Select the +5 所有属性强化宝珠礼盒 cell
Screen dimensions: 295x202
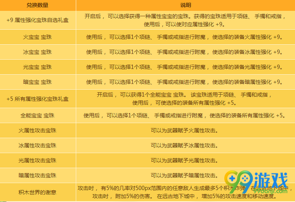(38, 99)
